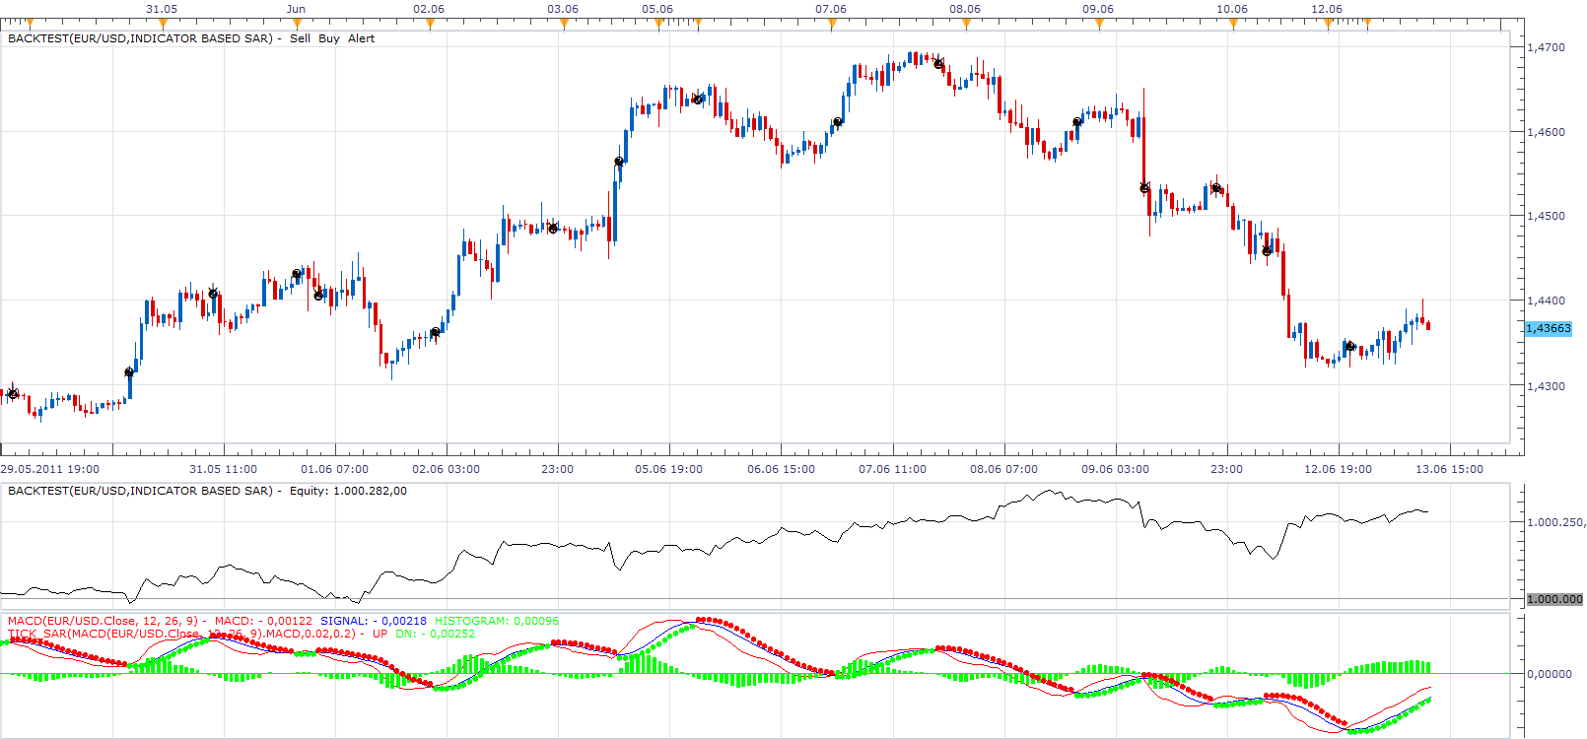
Task: Click the 05.06 19:00 time label
Action: tap(668, 469)
